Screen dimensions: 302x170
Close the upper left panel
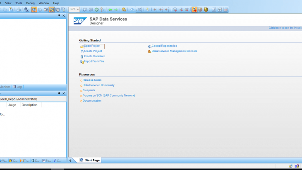tap(64, 15)
